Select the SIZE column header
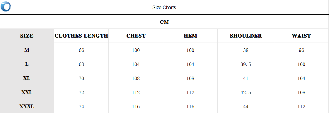 click(27, 36)
